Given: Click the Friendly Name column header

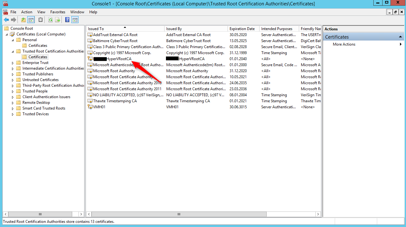Looking at the screenshot, I should pos(310,29).
